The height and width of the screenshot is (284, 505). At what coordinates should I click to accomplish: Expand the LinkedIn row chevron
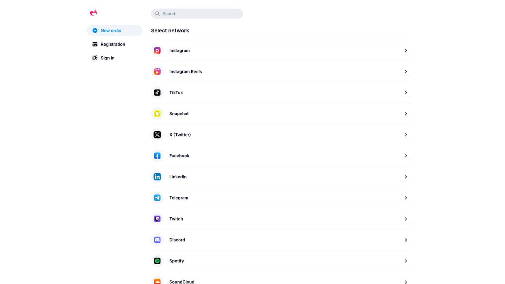406,177
